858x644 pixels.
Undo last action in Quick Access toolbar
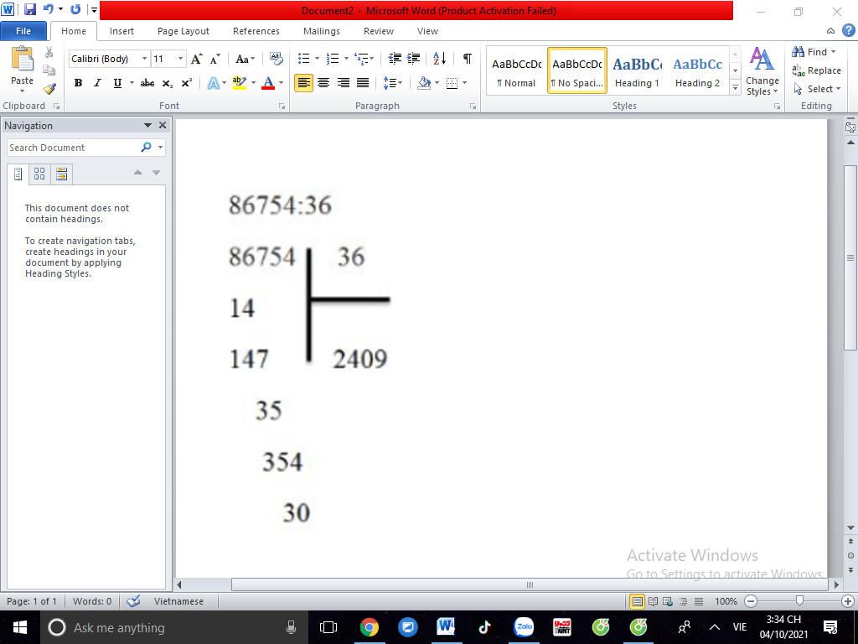pos(49,9)
